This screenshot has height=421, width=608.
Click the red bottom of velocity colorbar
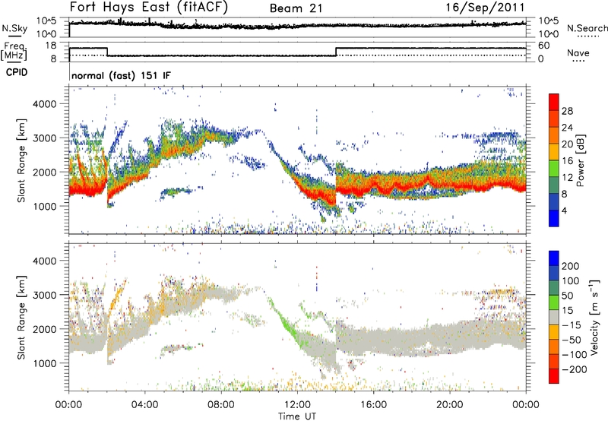(x=554, y=376)
